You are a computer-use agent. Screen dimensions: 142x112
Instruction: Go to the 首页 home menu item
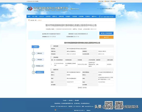click(29, 16)
